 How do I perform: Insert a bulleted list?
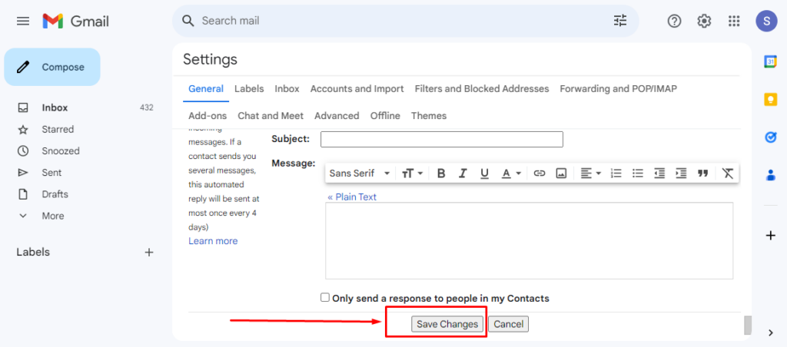pos(637,173)
